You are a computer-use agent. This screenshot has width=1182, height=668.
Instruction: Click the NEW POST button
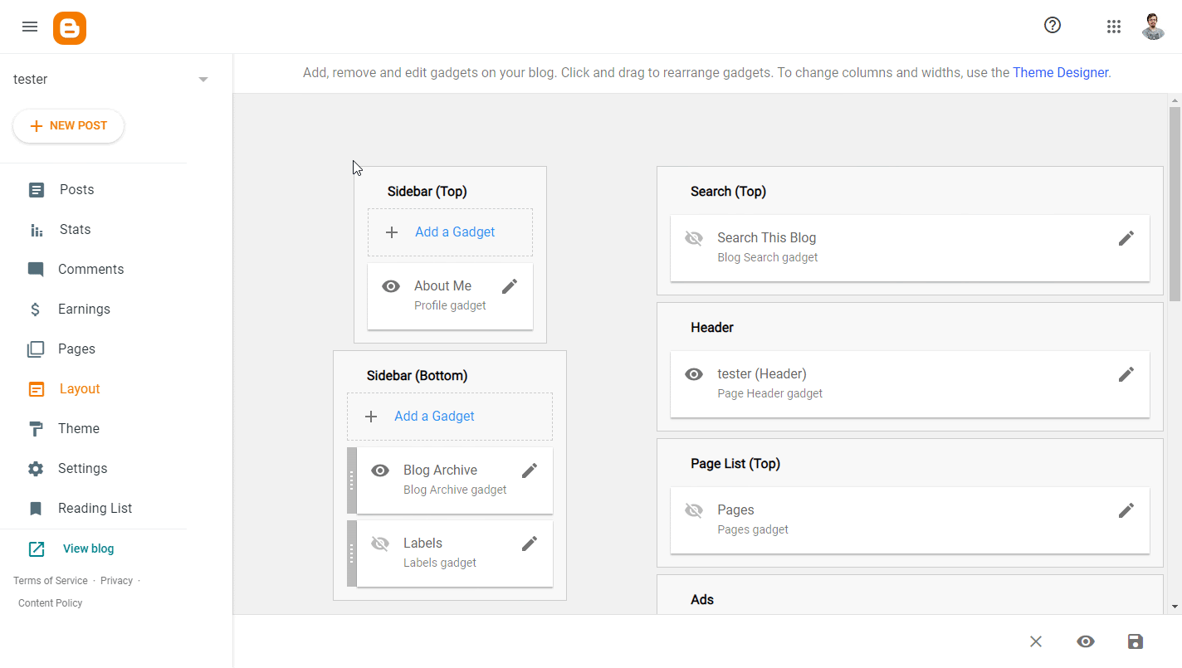point(68,125)
